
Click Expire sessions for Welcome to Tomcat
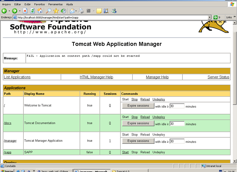click(x=138, y=106)
